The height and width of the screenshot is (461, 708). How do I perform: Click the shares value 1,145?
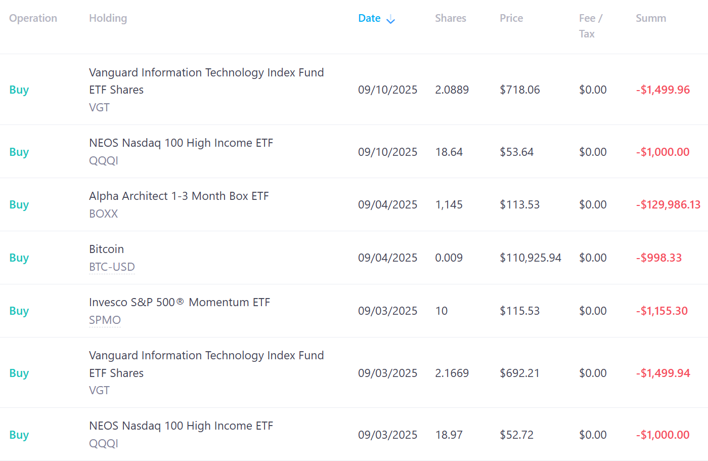pos(449,204)
